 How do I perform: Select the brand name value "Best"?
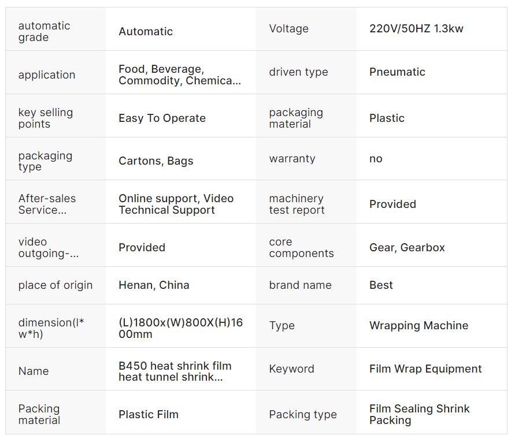pyautogui.click(x=381, y=285)
